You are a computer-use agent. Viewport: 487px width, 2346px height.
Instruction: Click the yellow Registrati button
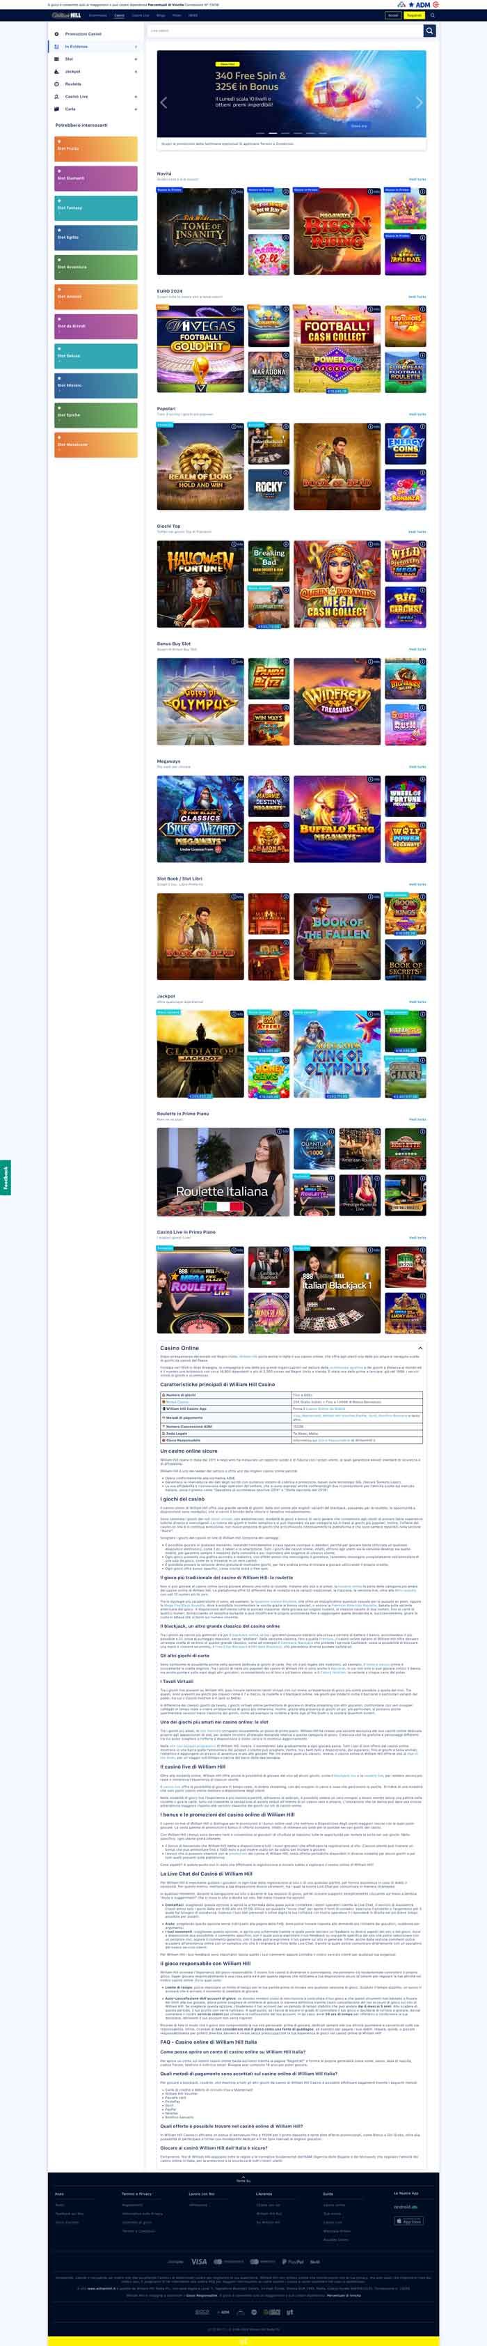[x=414, y=15]
